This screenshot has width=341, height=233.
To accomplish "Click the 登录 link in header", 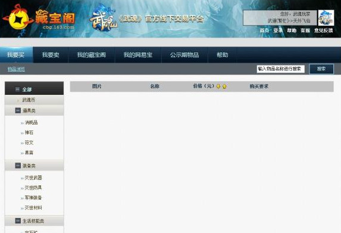I will pos(278,30).
